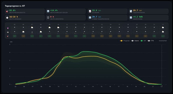This screenshot has height=94, width=173.
Task: Click first-row cloudy weather icon at hour 22
Action: 163,27
